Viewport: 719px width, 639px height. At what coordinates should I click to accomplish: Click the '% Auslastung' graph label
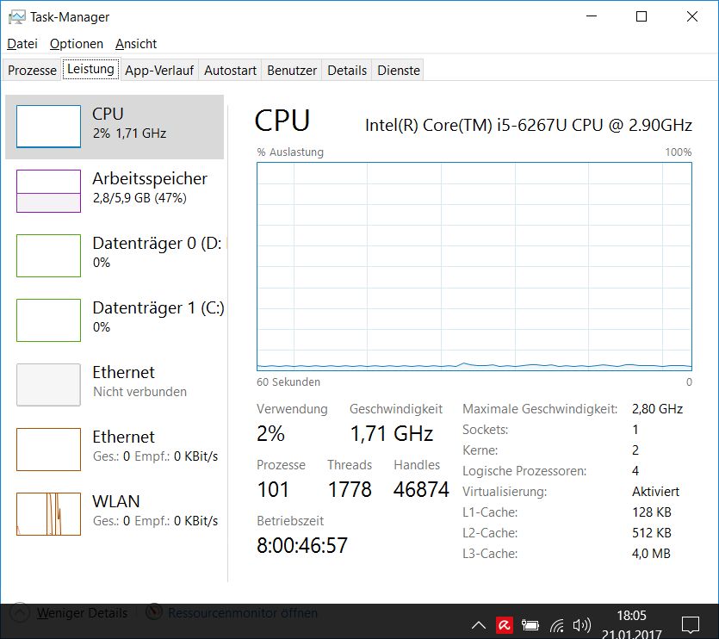click(290, 152)
